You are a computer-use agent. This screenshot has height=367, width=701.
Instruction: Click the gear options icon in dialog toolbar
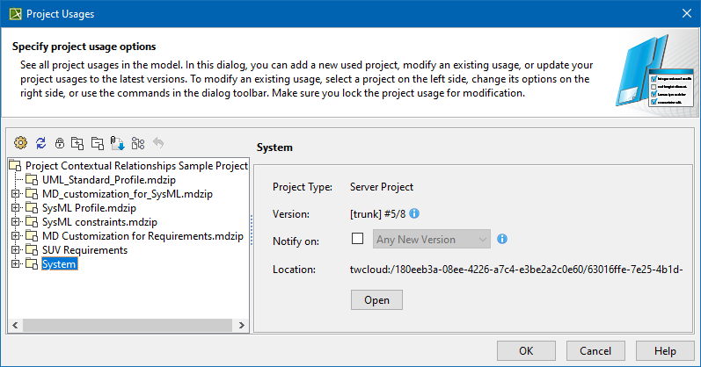click(21, 142)
